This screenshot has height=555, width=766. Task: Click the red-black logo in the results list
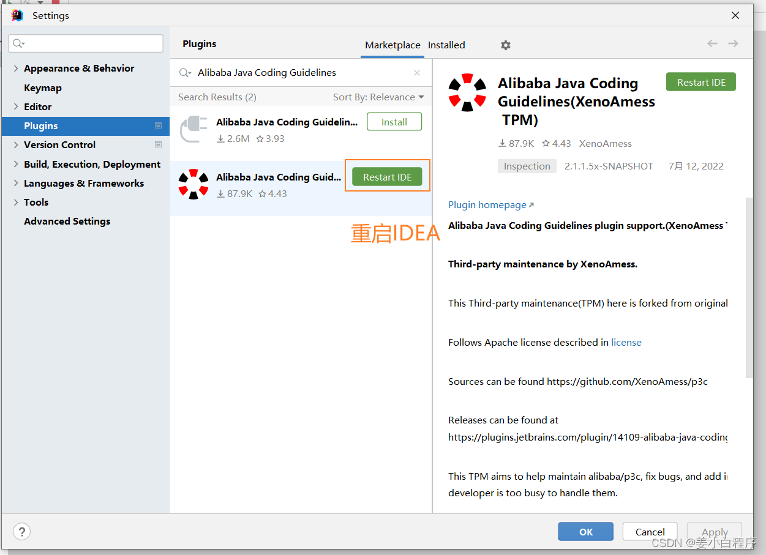193,185
